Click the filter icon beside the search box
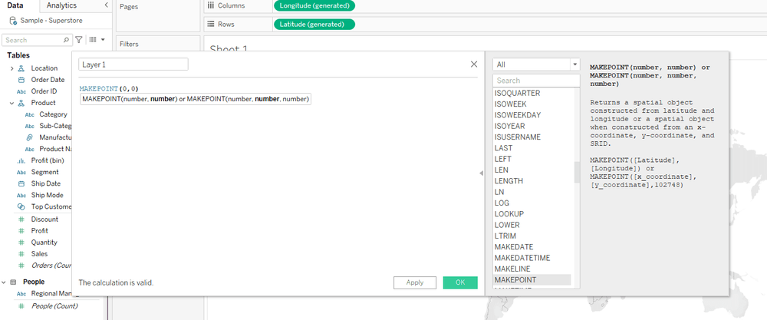767x320 pixels. pyautogui.click(x=78, y=39)
